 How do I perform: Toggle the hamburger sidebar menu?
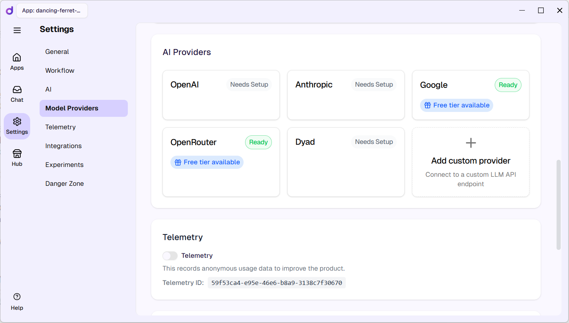pos(17,31)
